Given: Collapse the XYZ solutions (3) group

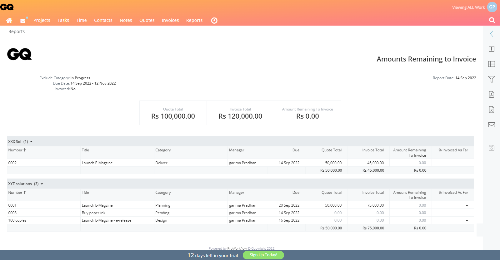Looking at the screenshot, I should 42,184.
